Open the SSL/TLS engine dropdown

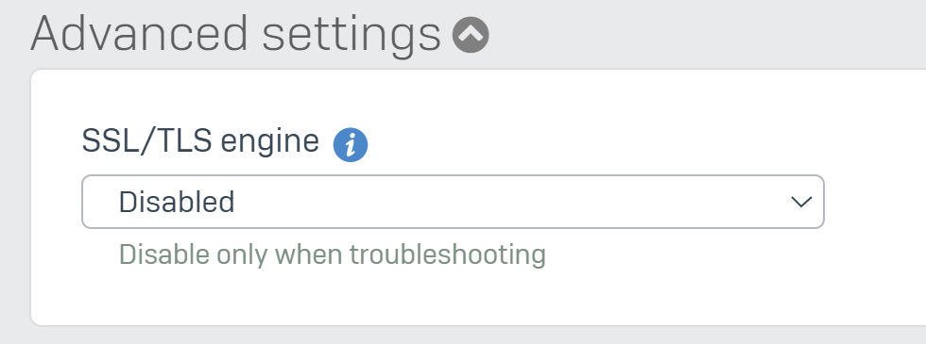coord(453,202)
